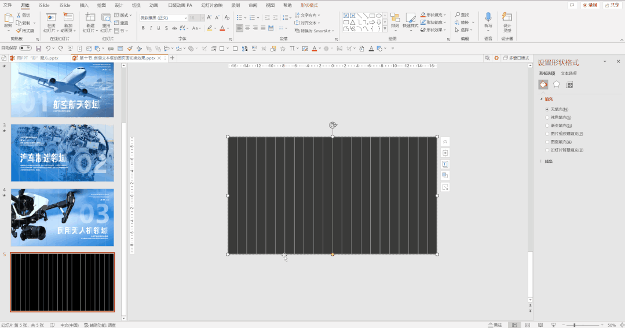
Task: Clear all formatting icon
Action: pos(227,17)
